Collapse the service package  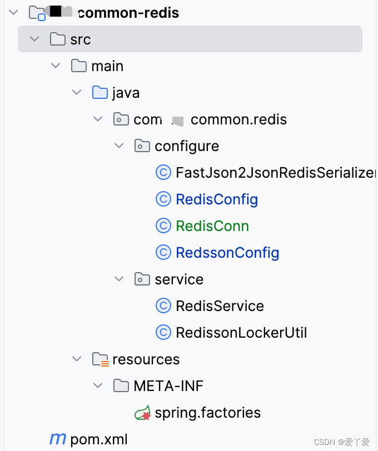click(x=119, y=279)
